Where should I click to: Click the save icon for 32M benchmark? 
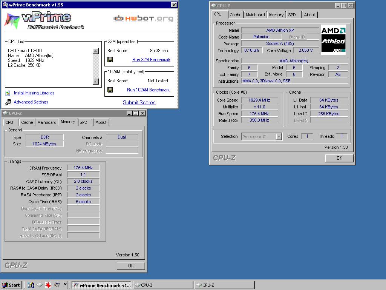110,60
